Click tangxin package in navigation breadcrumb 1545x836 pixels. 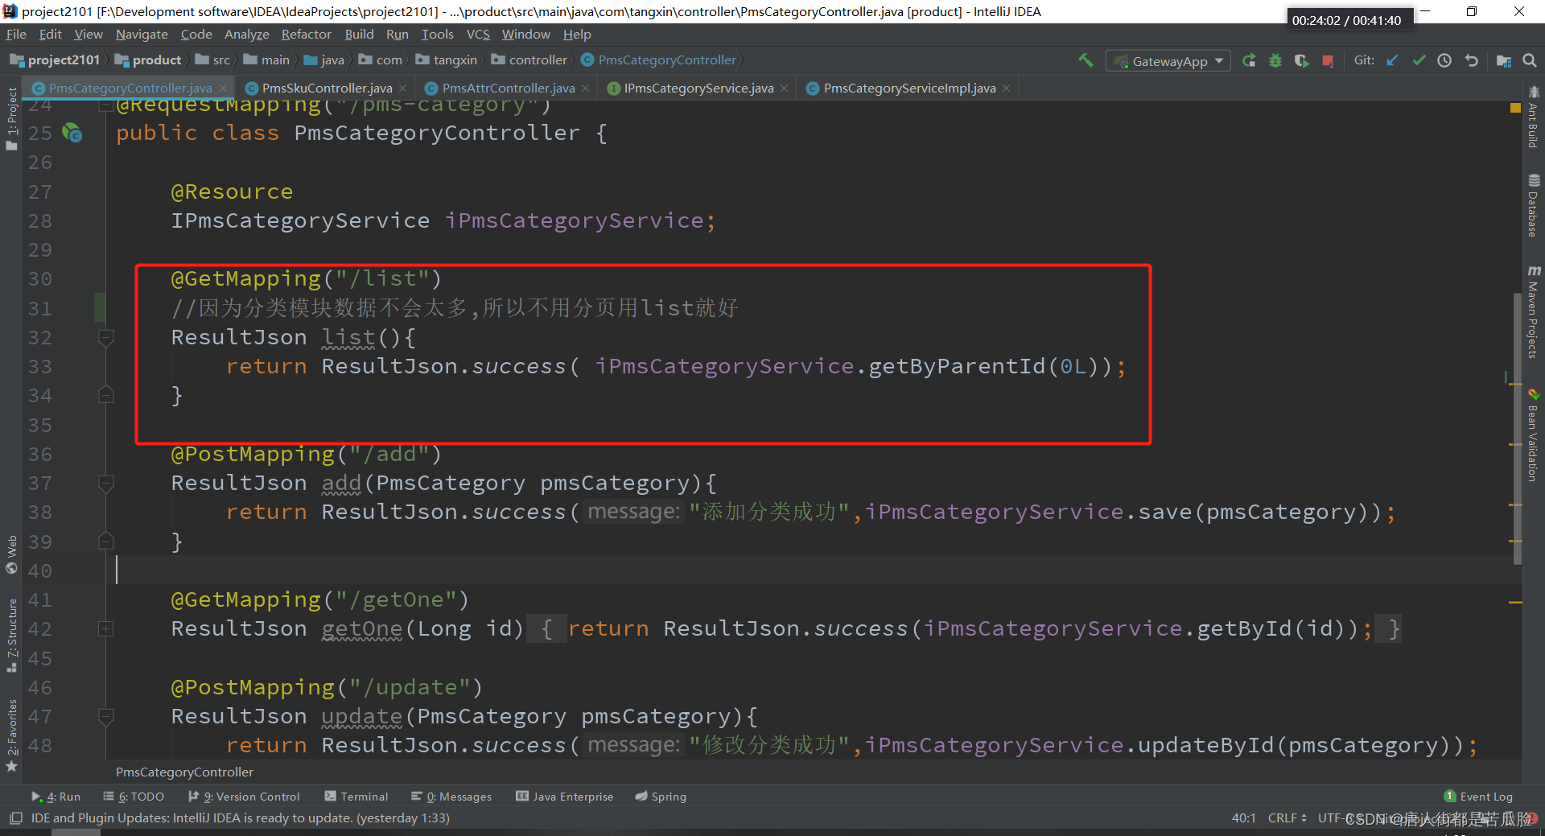[447, 60]
